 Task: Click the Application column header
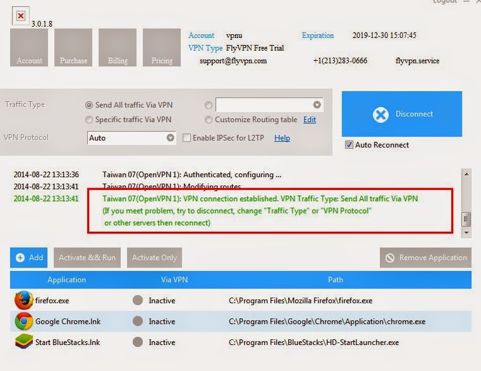pos(66,280)
